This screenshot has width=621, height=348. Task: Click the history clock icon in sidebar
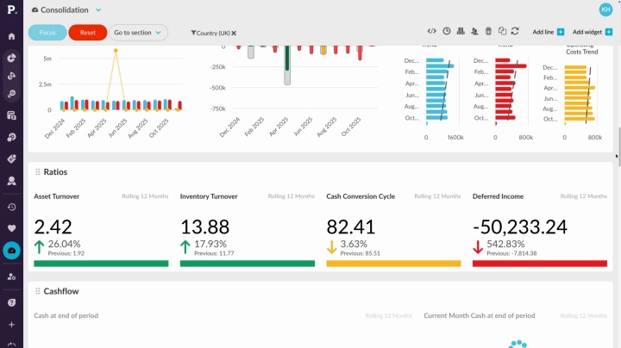[11, 207]
